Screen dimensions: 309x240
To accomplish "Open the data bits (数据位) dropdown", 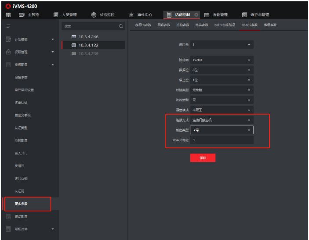I will (222, 70).
